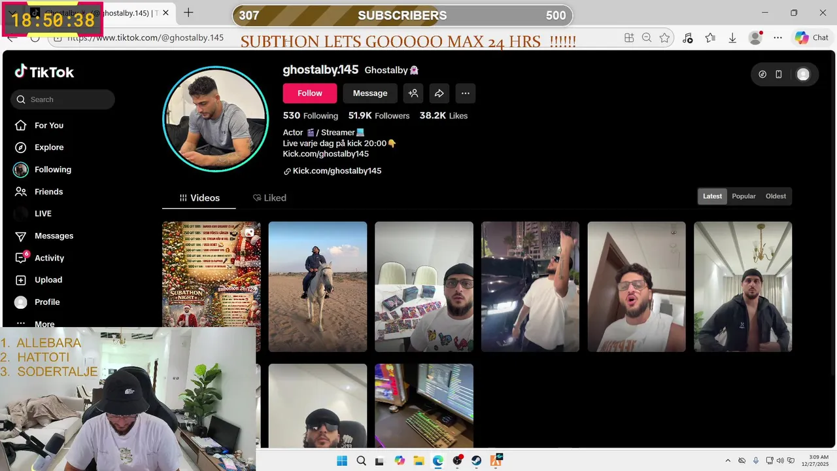Click the 38.2K Likes count

(443, 116)
